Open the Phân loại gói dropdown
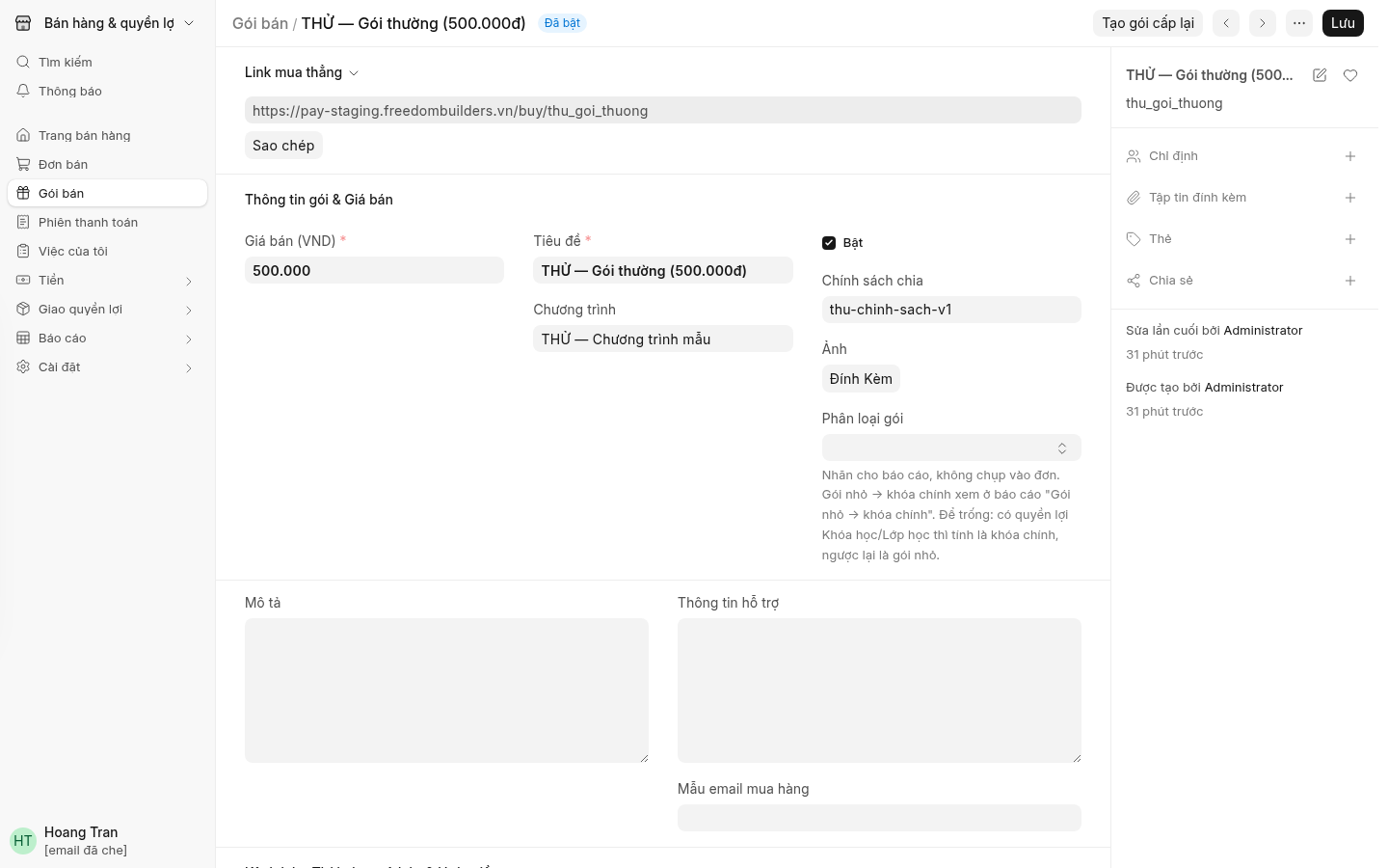Screen dimensions: 1388x868 (951, 448)
